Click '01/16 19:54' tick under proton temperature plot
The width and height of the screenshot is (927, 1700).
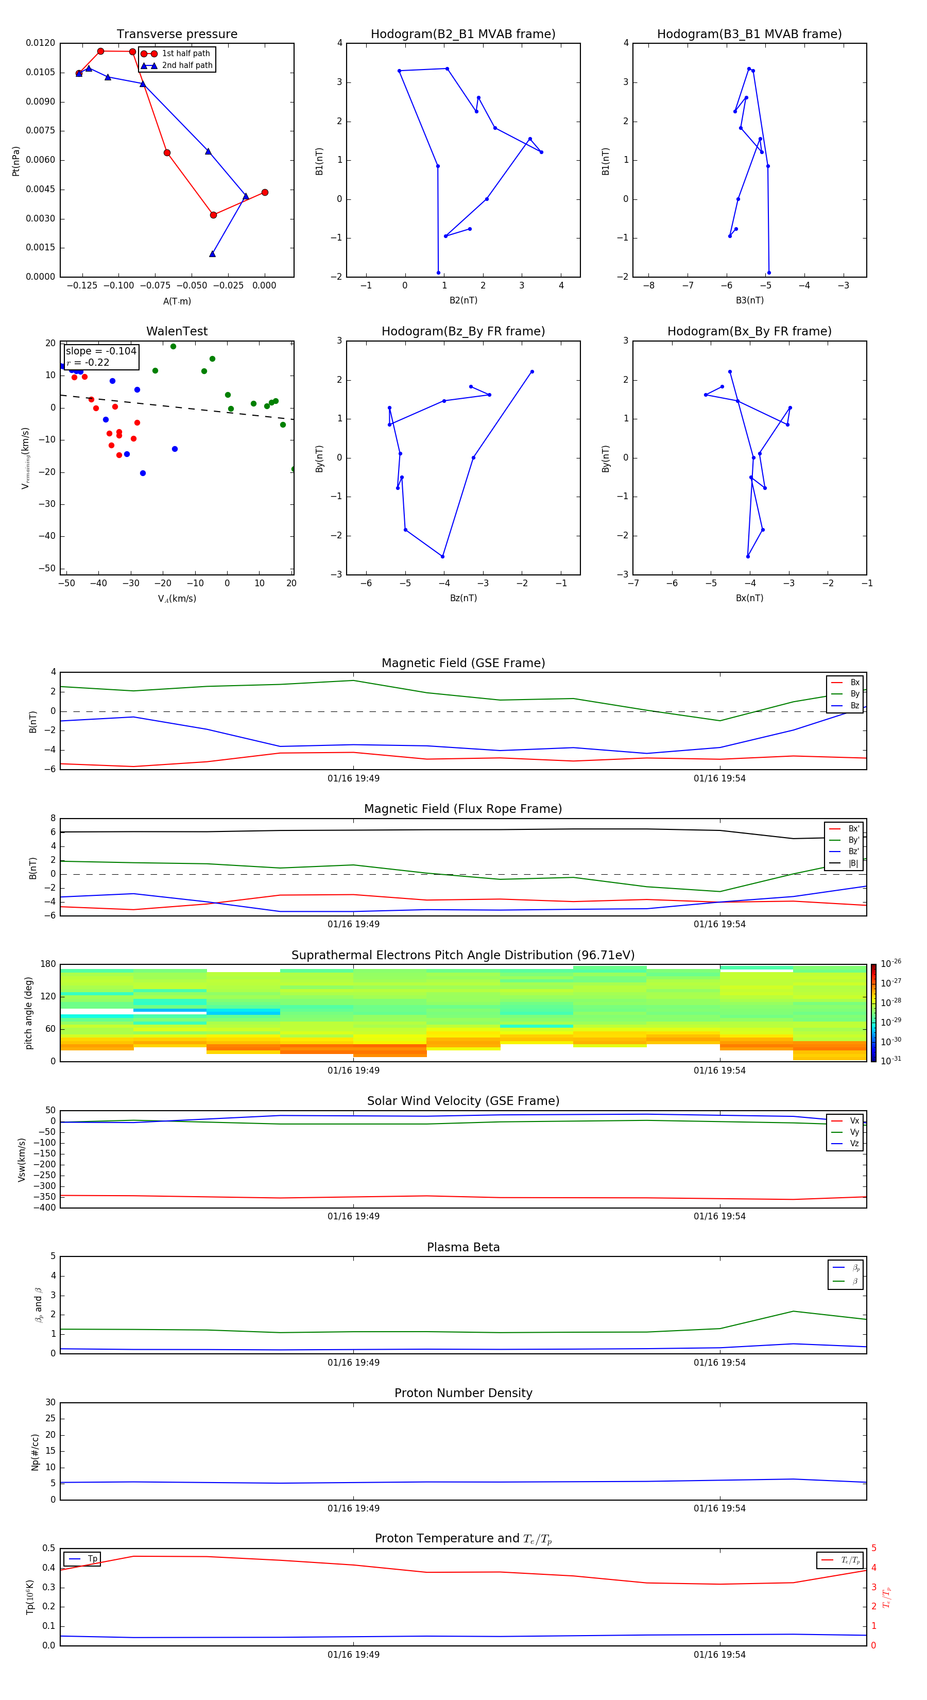(x=719, y=1655)
